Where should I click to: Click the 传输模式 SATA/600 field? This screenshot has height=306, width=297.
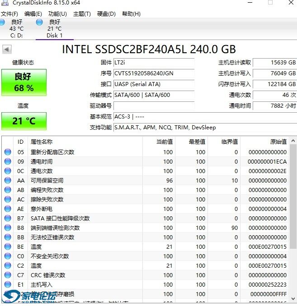click(154, 95)
